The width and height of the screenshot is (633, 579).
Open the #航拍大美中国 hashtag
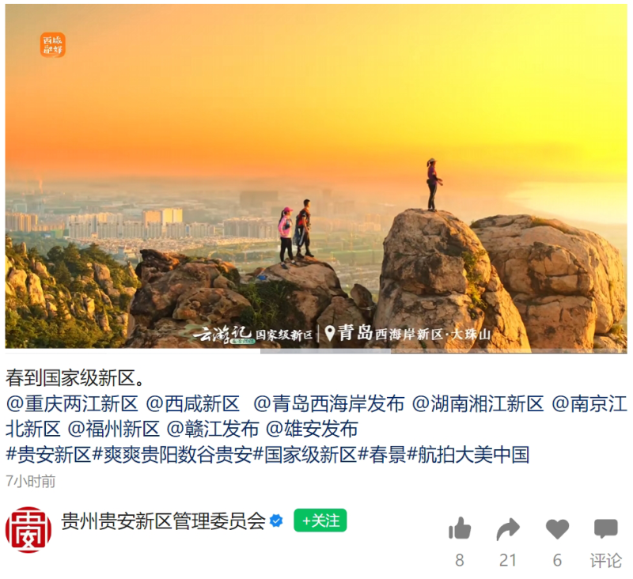pyautogui.click(x=468, y=455)
